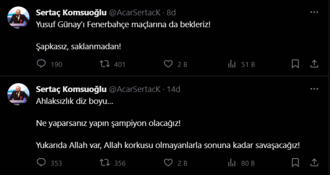330x175 pixels.
Task: Open the 14d timestamp permalink
Action: coord(174,89)
